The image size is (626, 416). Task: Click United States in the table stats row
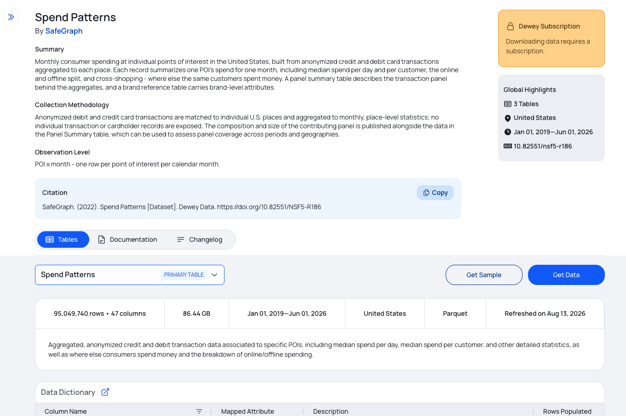(385, 313)
